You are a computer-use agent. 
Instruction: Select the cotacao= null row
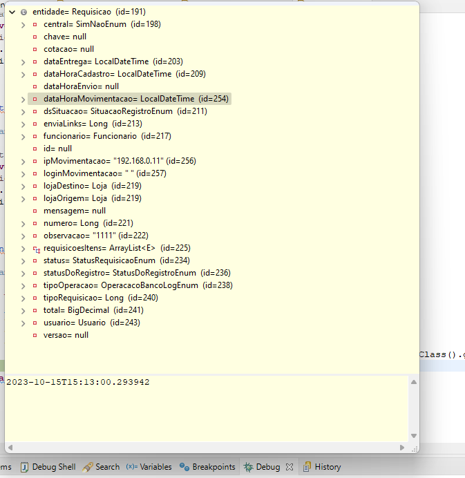68,49
